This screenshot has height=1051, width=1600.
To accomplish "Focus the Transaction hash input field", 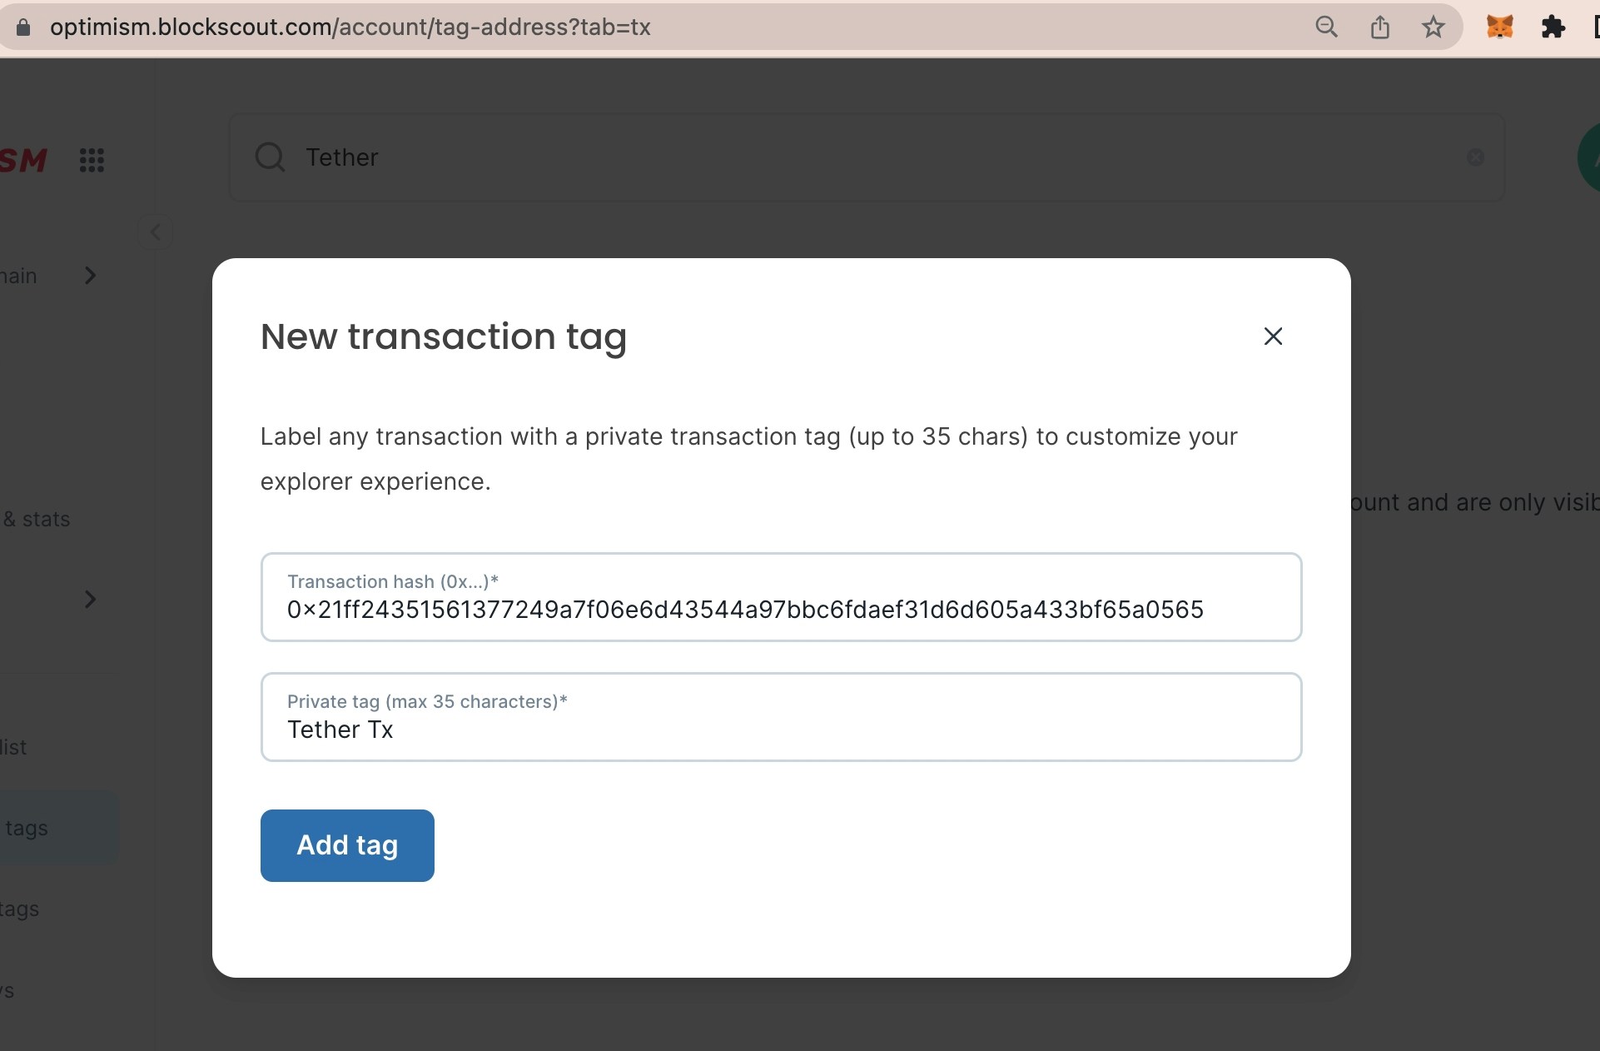I will point(781,597).
